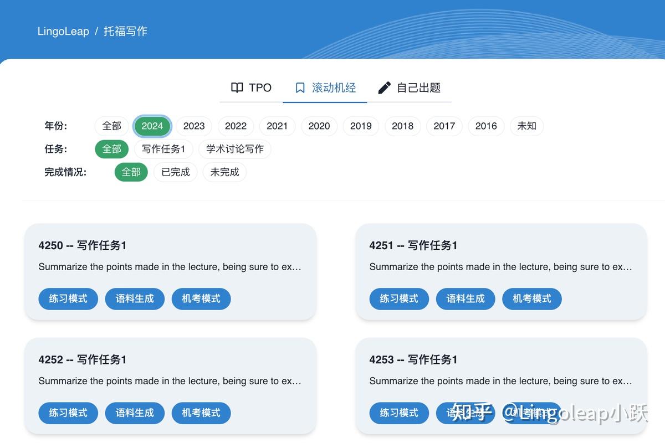Filter by 未完成 status
665x443 pixels.
(224, 172)
